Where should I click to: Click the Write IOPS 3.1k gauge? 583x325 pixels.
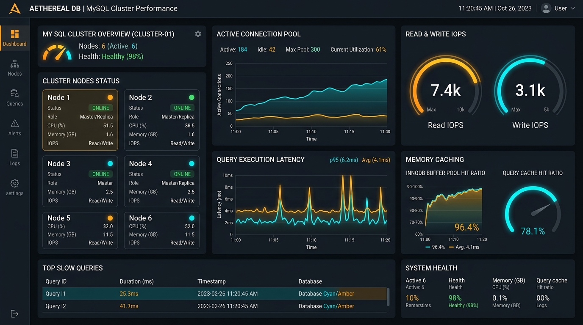[530, 87]
